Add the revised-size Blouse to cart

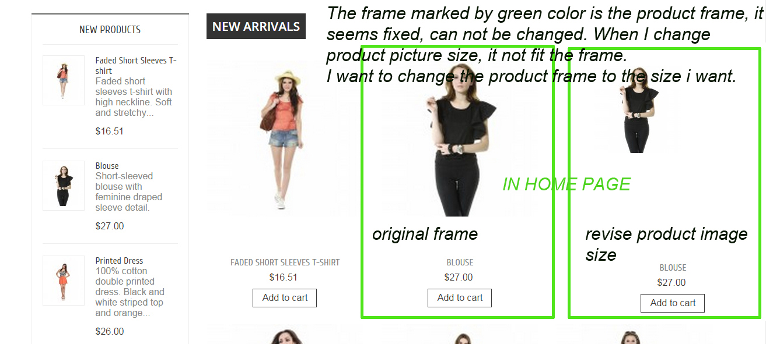[x=673, y=303]
